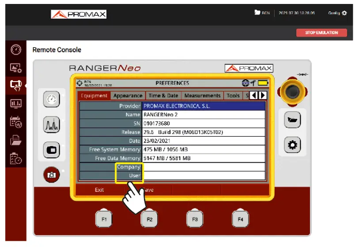
Task: Open the monitor settings icon in sidebar
Action: [x=16, y=68]
